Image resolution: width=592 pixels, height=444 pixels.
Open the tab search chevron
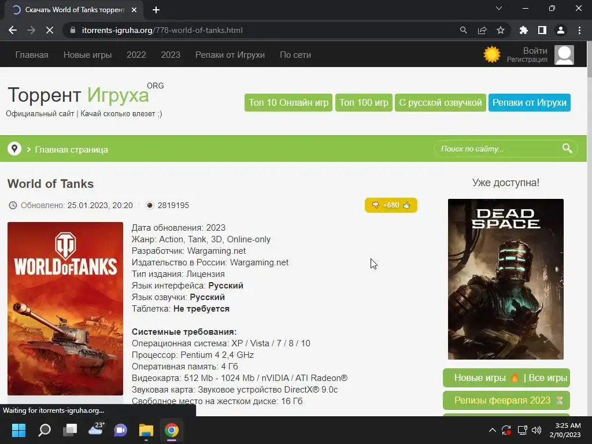499,8
